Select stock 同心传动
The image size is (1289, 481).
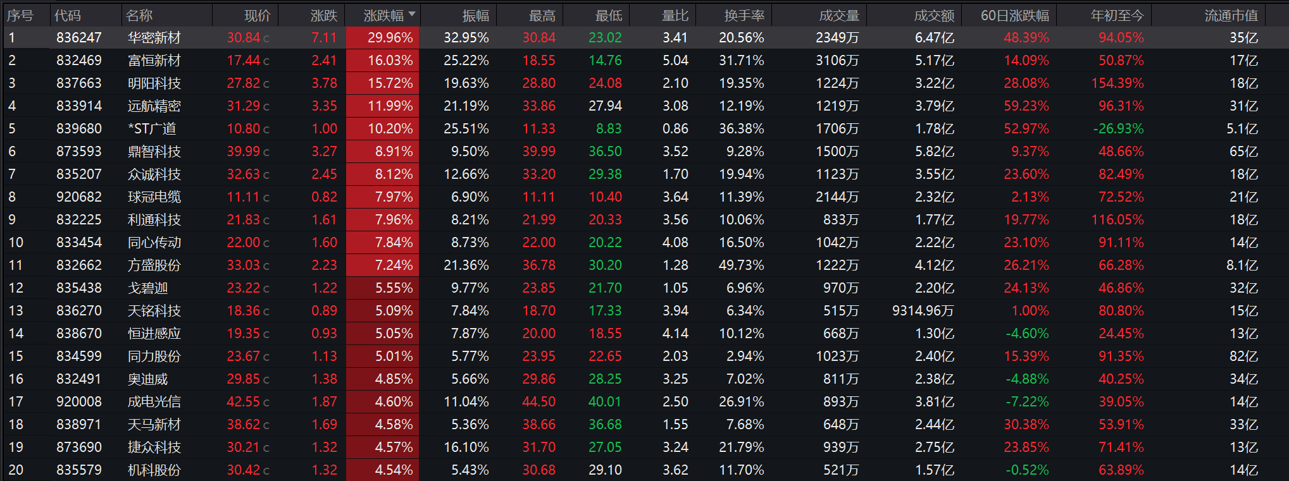click(x=154, y=243)
